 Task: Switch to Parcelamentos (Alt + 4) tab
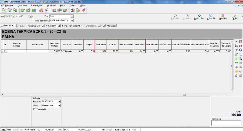(73, 26)
